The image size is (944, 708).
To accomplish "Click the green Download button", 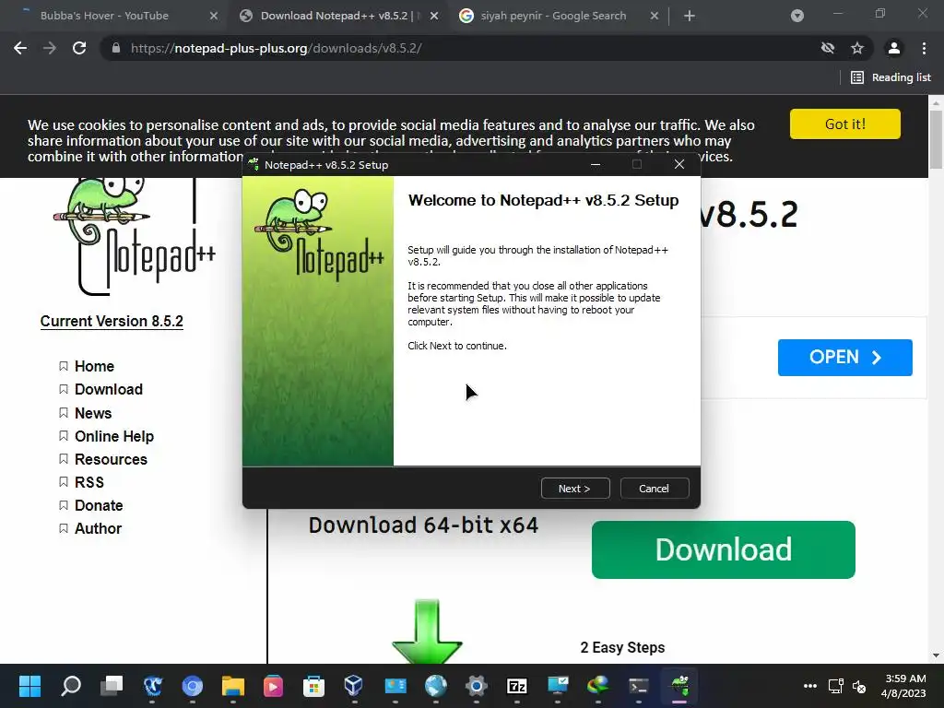I will tap(723, 549).
